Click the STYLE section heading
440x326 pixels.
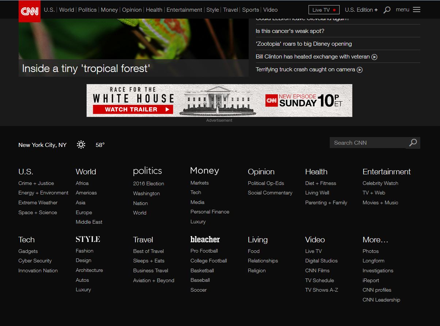click(x=88, y=239)
